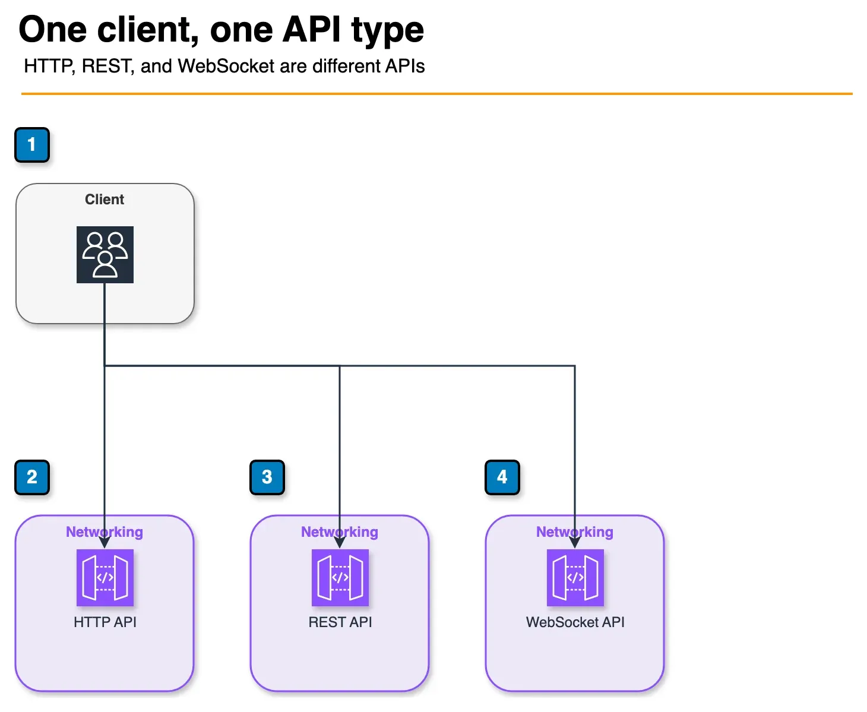Screen dimensions: 867x712
Task: Click the subtitle about different APIs
Action: [x=224, y=66]
